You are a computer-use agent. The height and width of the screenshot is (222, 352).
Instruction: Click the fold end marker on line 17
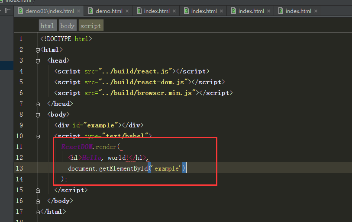38,212
